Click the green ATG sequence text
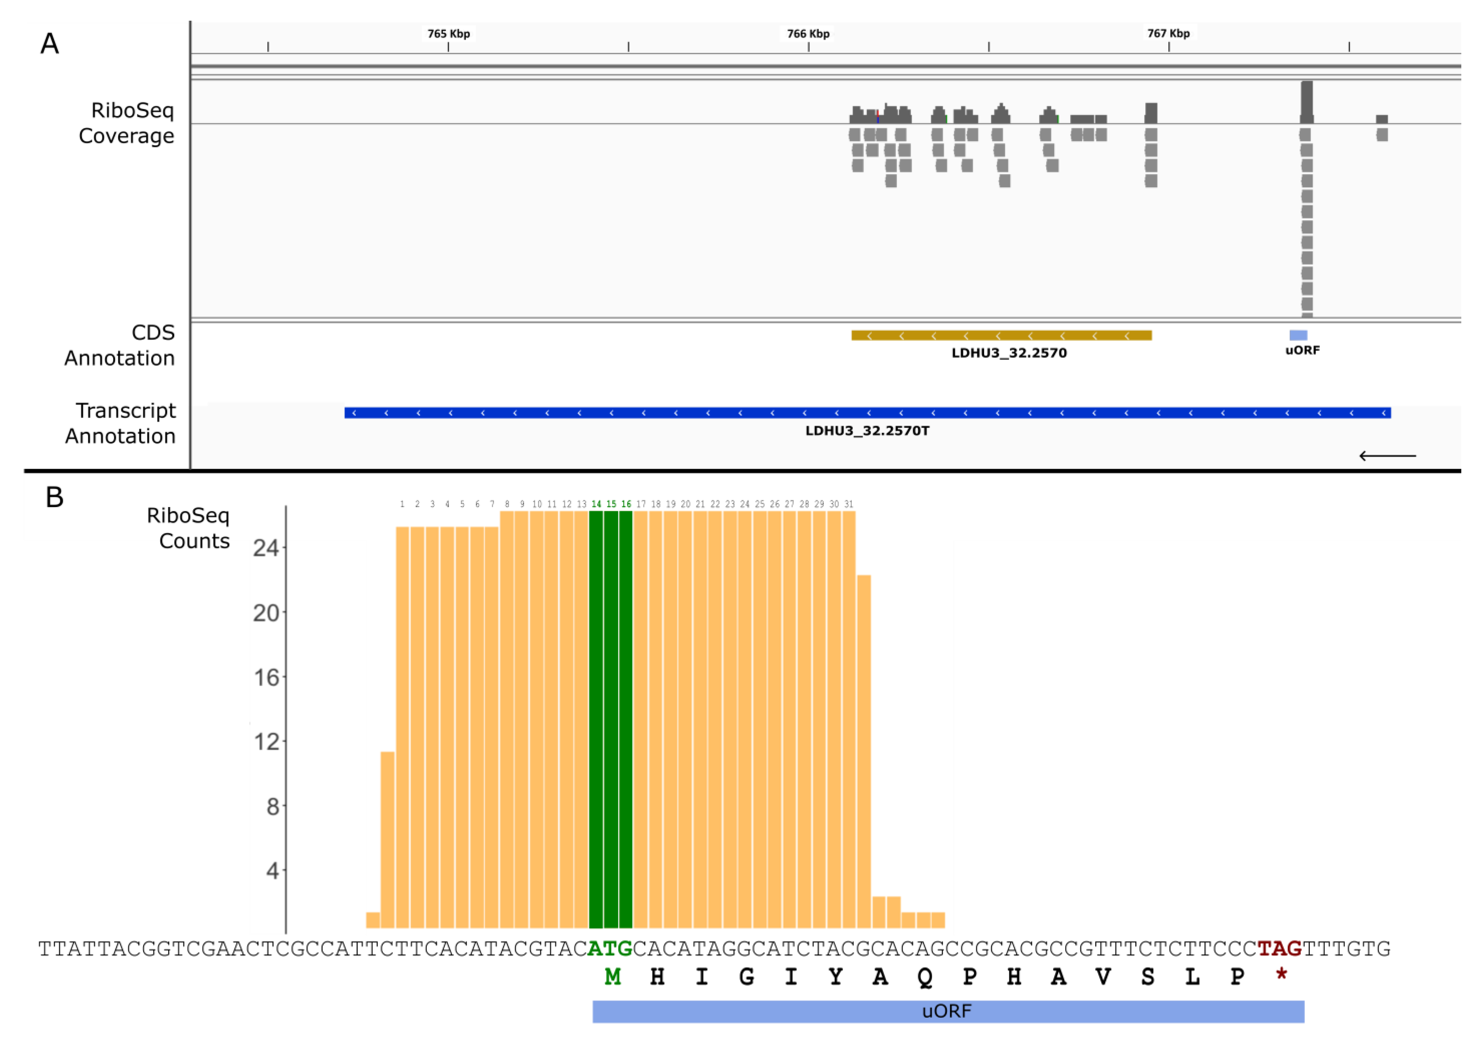The image size is (1484, 1041). [x=610, y=949]
